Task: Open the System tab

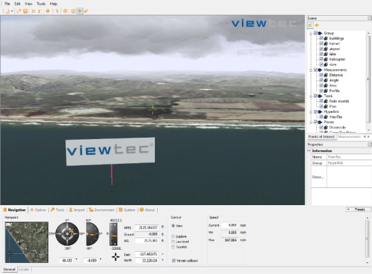Action: click(x=127, y=210)
